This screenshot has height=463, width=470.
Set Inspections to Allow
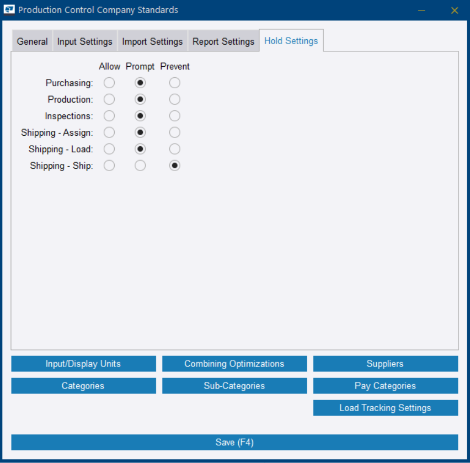point(109,116)
